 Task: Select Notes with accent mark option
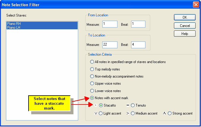click(92, 98)
